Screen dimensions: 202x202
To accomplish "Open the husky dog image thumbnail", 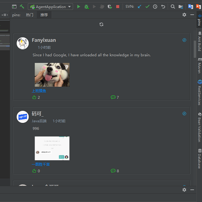I will [x=52, y=75].
